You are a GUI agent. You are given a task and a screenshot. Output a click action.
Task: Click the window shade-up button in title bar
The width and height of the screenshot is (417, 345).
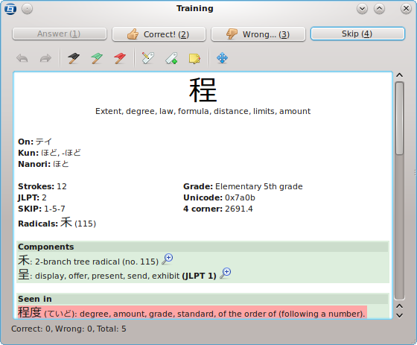click(379, 9)
